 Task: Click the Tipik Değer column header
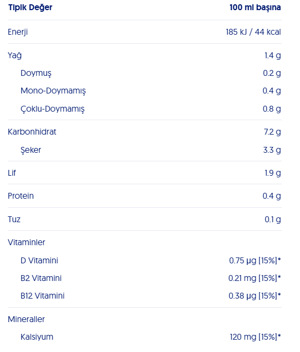point(30,7)
